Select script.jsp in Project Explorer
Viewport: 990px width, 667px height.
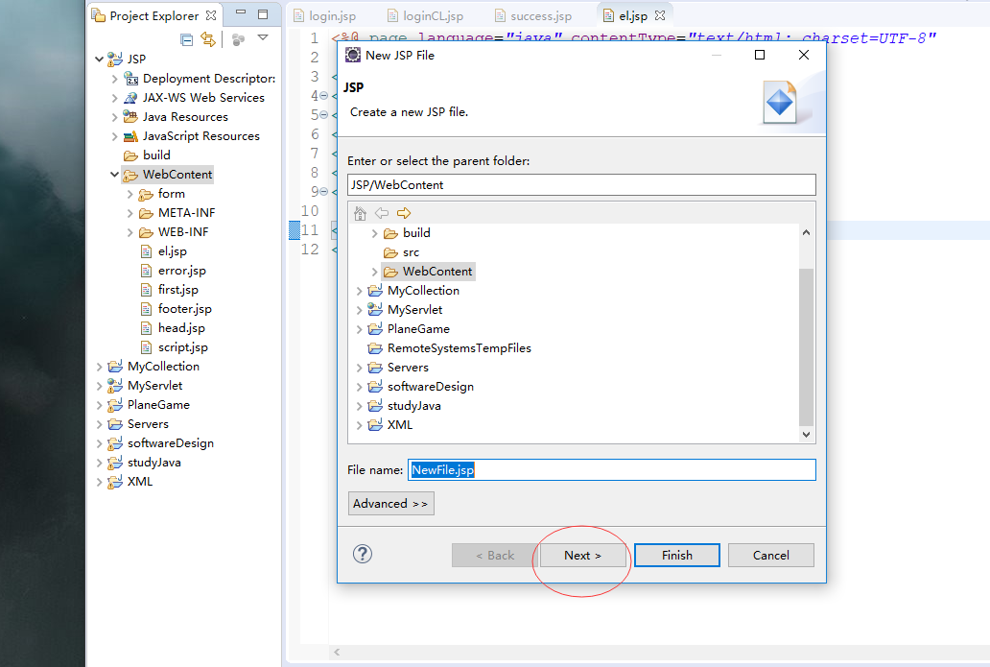pyautogui.click(x=182, y=347)
